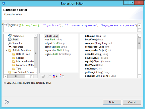Select the complect Field String entry
This screenshot has height=109, width=145.
[56, 47]
